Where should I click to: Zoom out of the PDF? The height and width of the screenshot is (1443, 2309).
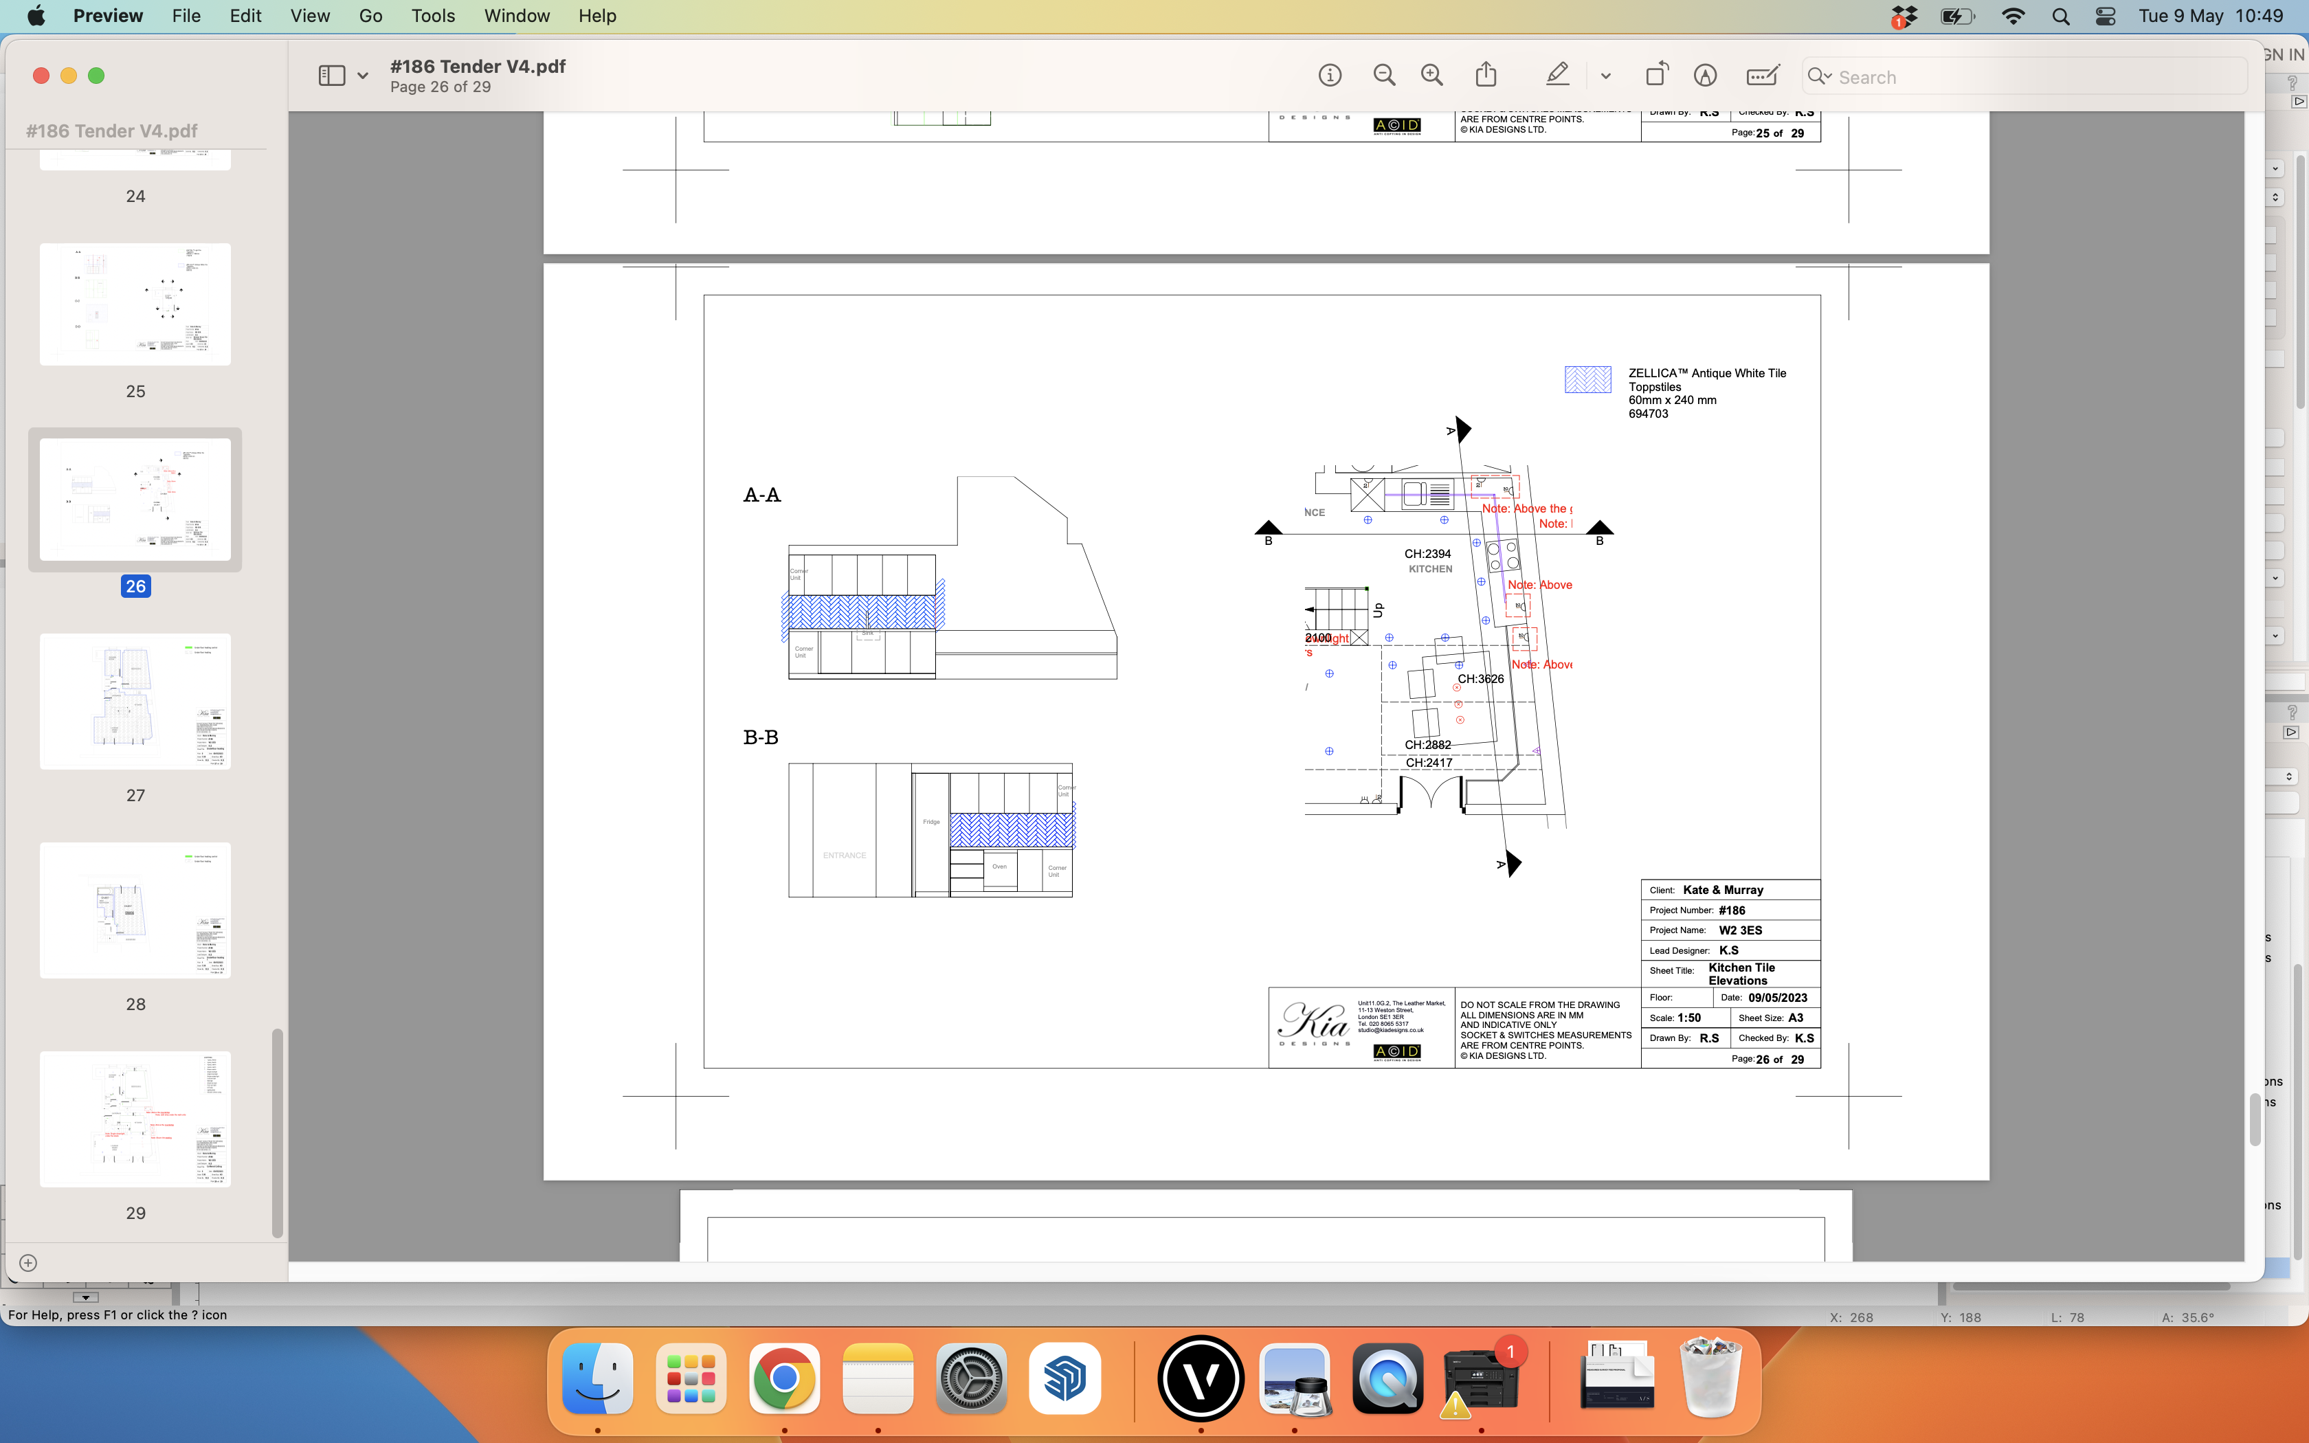1383,74
